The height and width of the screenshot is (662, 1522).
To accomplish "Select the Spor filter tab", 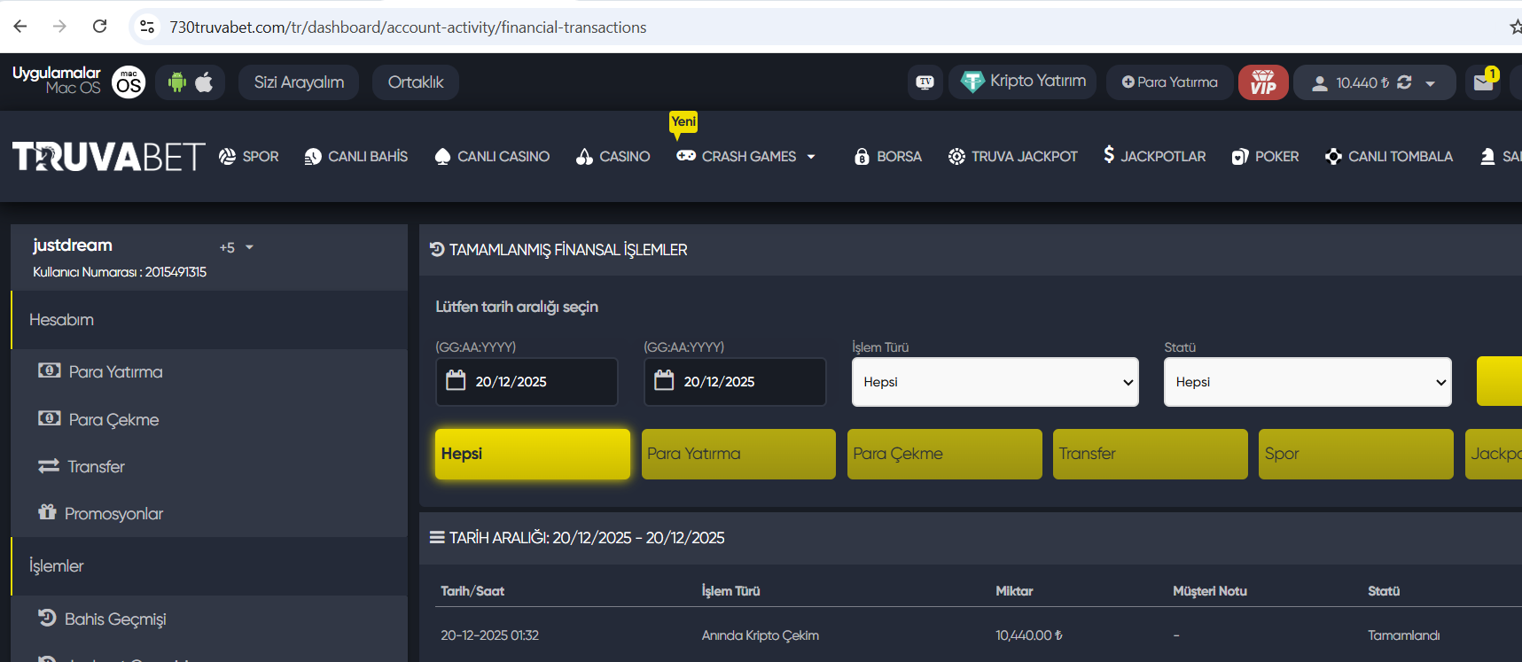I will click(1356, 454).
